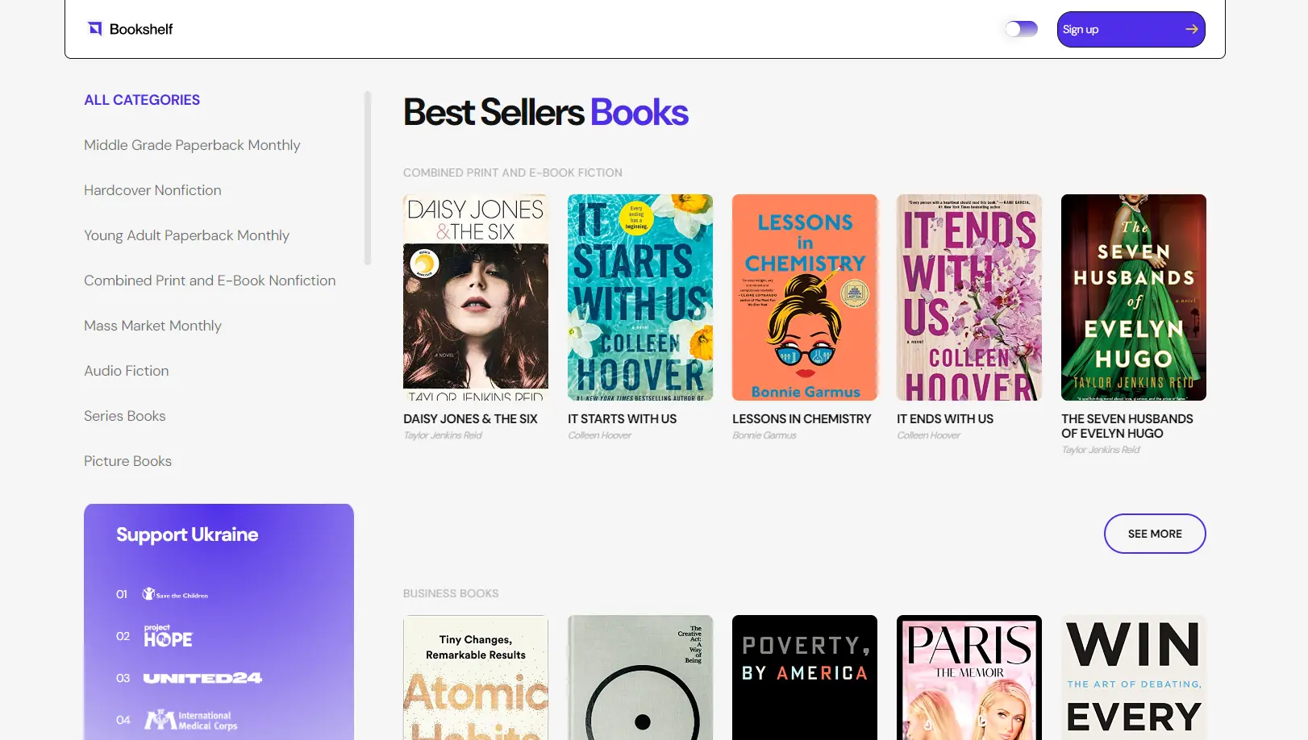Open the Daisy Jones & The Six cover

point(475,297)
